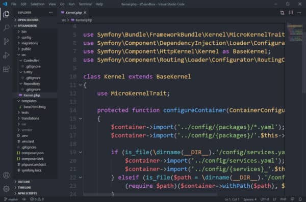The width and height of the screenshot is (306, 202).
Task: Open base.html.twig file
Action: (35, 107)
